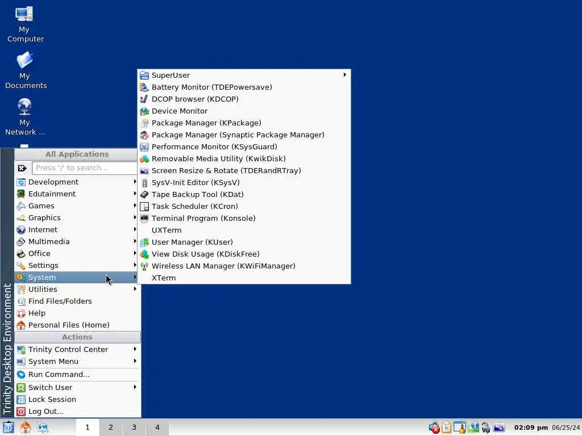Expand the Multimedia submenu arrow

pos(135,241)
